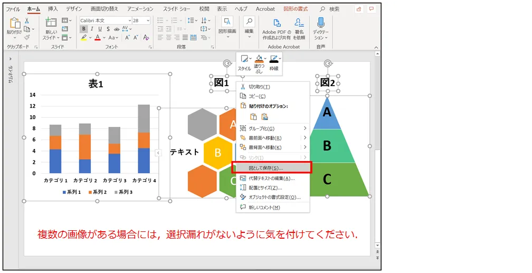Click the Style (スタイル) icon in mini toolbar
Screen dimensions: 532x273
[x=243, y=59]
